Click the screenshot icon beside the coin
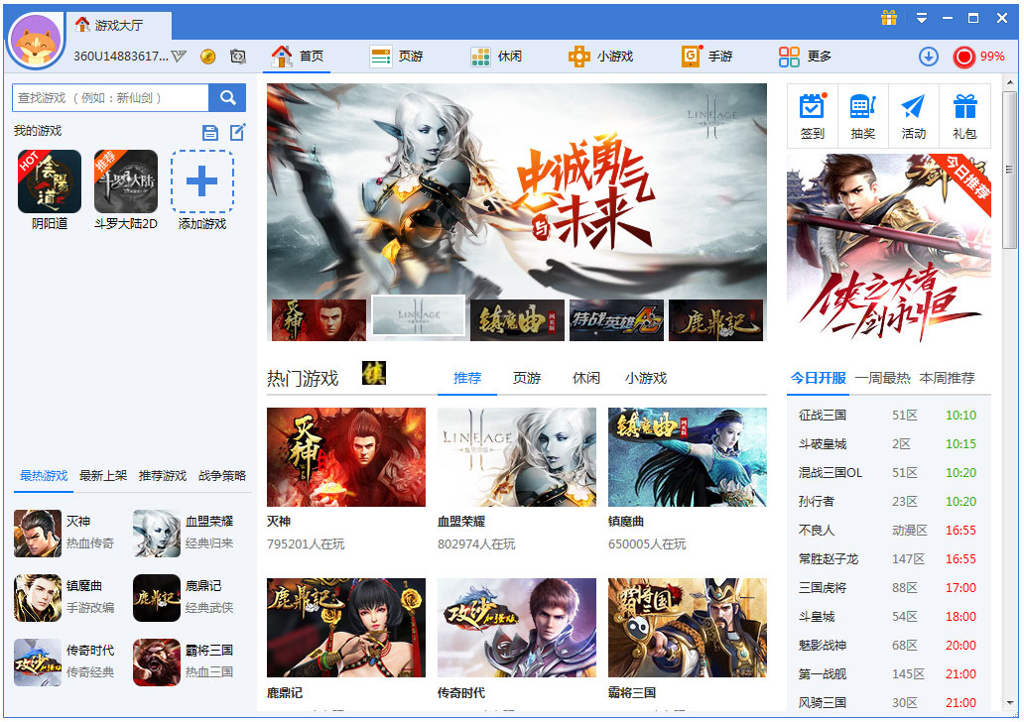1024x722 pixels. [238, 57]
